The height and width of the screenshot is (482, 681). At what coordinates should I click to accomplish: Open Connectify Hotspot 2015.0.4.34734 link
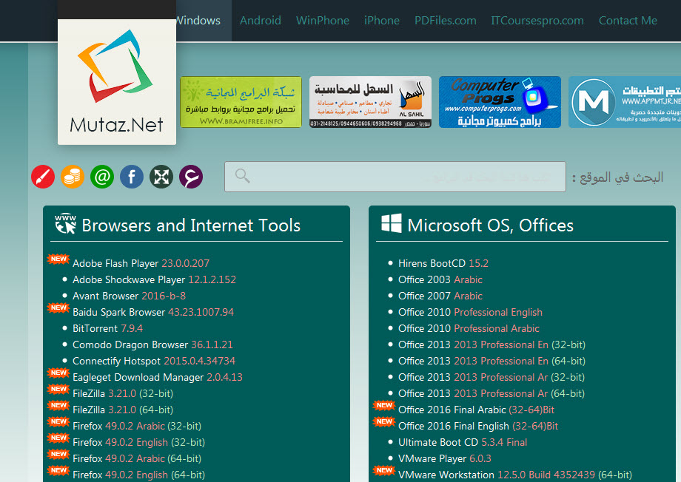point(154,361)
